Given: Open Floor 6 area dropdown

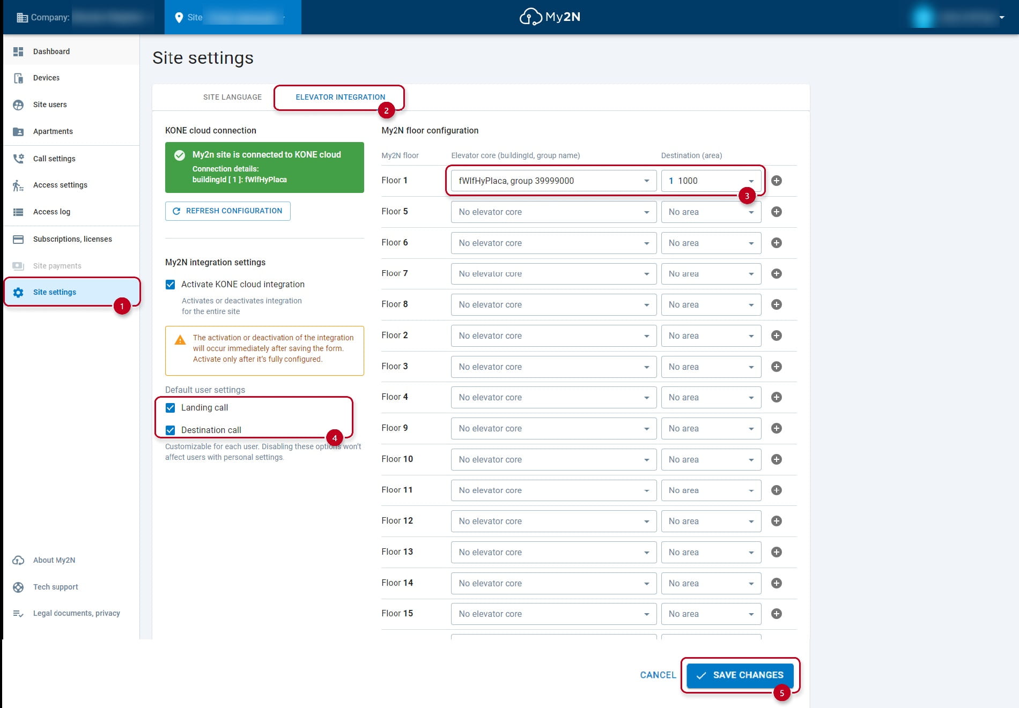Looking at the screenshot, I should (711, 243).
